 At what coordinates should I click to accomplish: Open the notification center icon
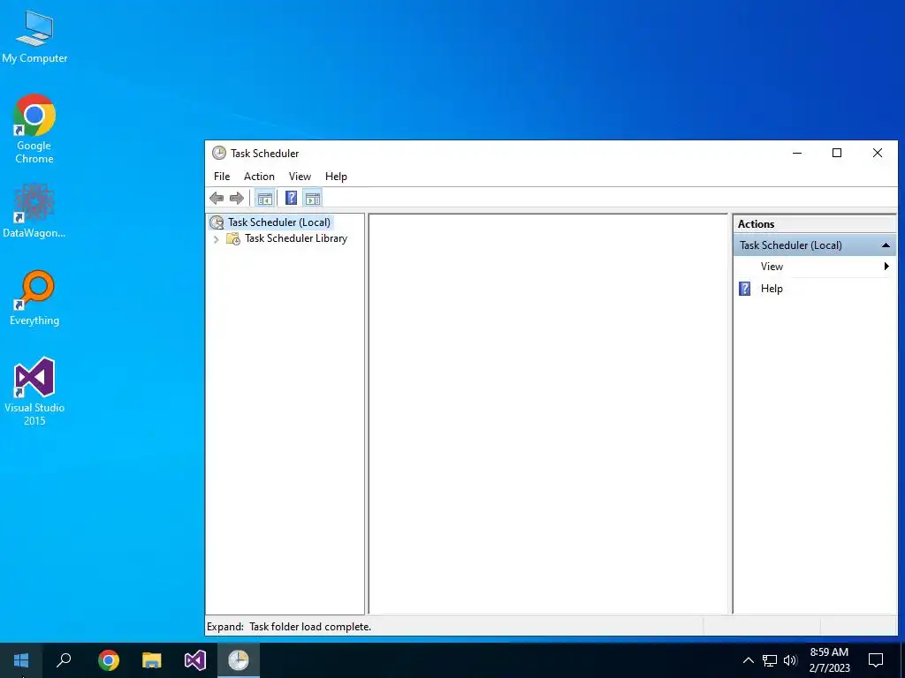click(876, 660)
